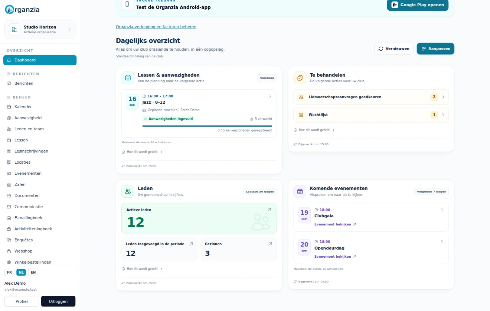Click the Lesinschrijvingen list icon
This screenshot has height=311, width=490.
(x=9, y=151)
